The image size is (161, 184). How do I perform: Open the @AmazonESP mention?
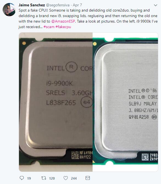(63, 21)
